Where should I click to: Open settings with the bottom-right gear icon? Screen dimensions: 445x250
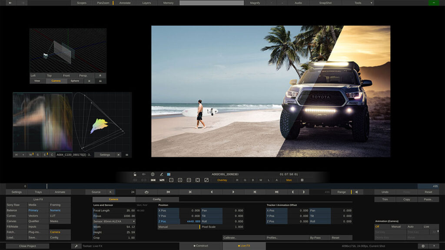coord(423,246)
